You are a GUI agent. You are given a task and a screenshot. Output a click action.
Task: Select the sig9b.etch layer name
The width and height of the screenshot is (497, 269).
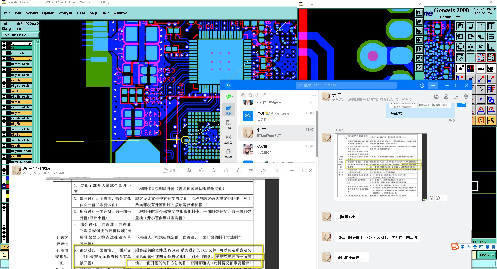[21, 140]
